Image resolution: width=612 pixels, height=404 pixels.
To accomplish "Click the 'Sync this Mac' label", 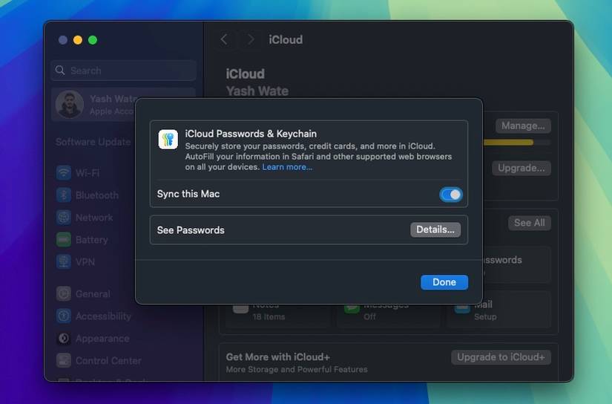I will coord(188,194).
